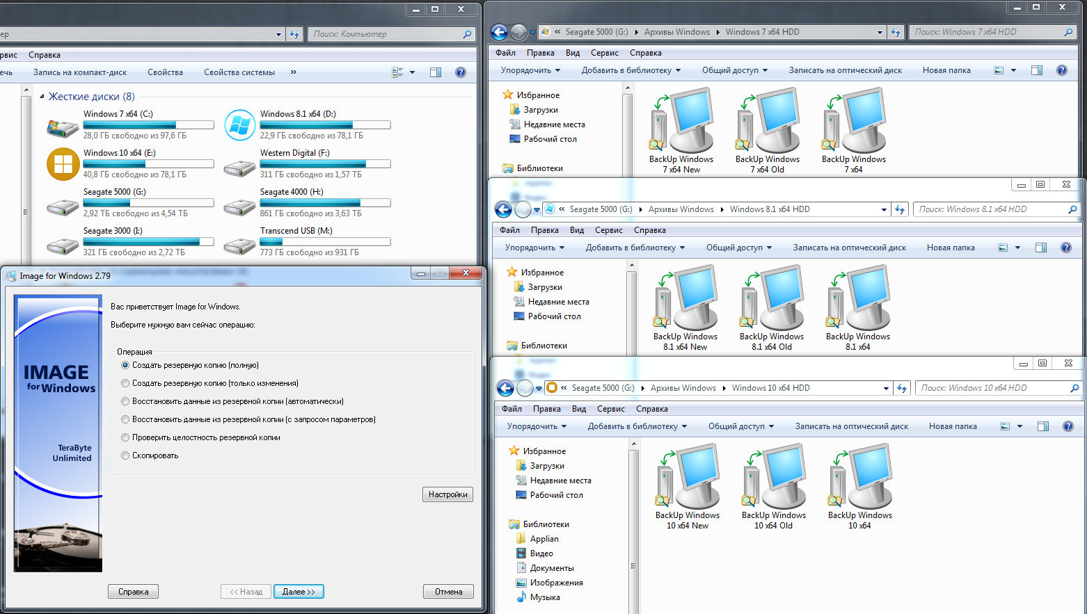Click Windows 7 x64 (C:) capacity bar
Viewport: 1087px width, 614px height.
pyautogui.click(x=148, y=125)
